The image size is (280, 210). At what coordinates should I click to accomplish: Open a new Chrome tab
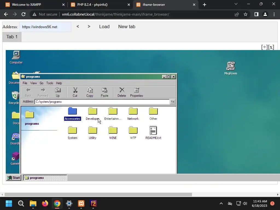click(205, 5)
